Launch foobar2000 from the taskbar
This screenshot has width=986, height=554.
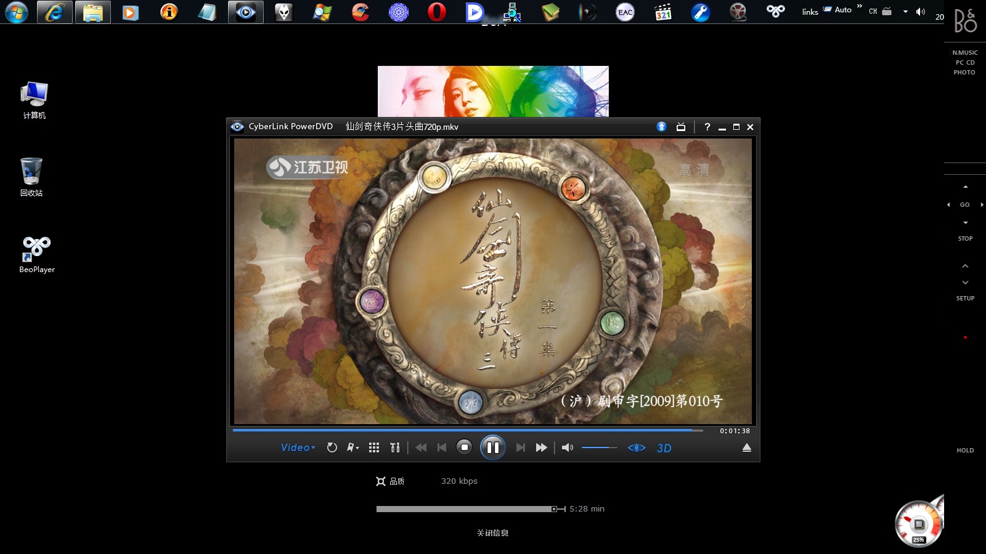pyautogui.click(x=283, y=12)
